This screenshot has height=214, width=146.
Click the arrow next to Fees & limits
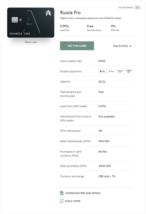pos(131,46)
